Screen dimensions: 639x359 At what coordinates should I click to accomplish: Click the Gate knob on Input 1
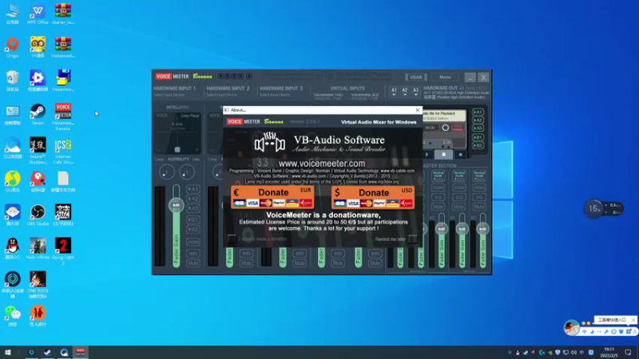pyautogui.click(x=187, y=172)
